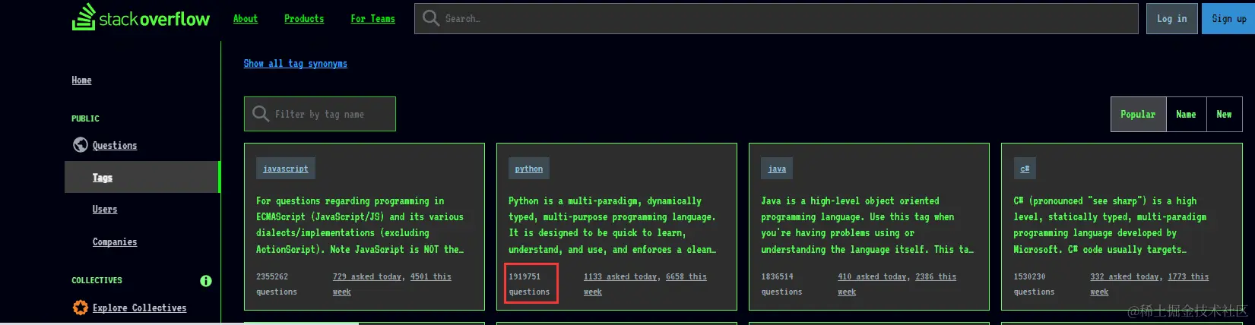The width and height of the screenshot is (1255, 325).
Task: Click the Explore Collectives star icon
Action: coord(80,308)
